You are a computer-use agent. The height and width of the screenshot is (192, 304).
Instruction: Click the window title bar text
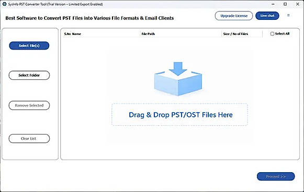55,4
